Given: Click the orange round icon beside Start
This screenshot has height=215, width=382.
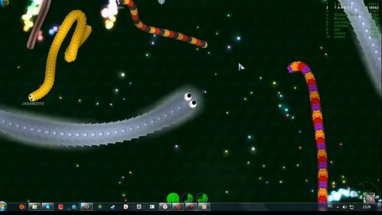Looking at the screenshot, I should (x=21, y=207).
